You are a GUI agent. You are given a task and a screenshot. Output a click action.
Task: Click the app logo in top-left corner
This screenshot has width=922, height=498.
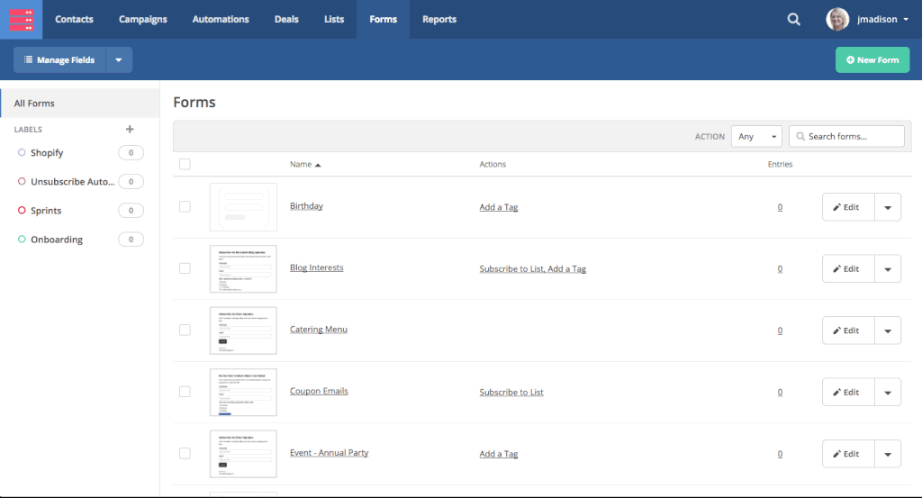pyautogui.click(x=21, y=19)
